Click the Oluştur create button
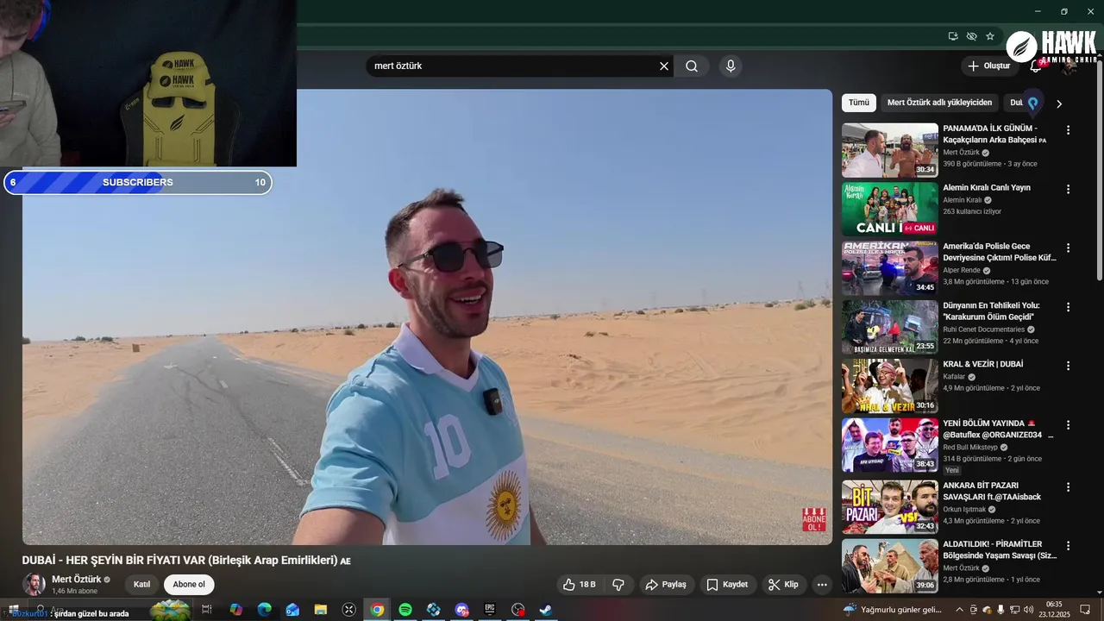 click(x=989, y=66)
